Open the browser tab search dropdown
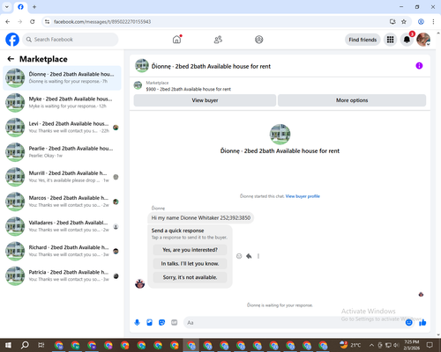 7,6
